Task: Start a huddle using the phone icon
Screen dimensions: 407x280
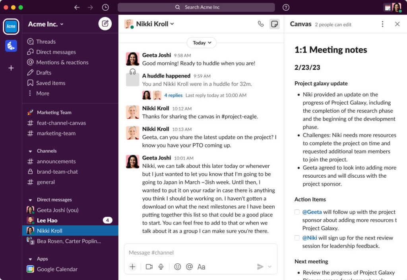Action: pyautogui.click(x=261, y=24)
